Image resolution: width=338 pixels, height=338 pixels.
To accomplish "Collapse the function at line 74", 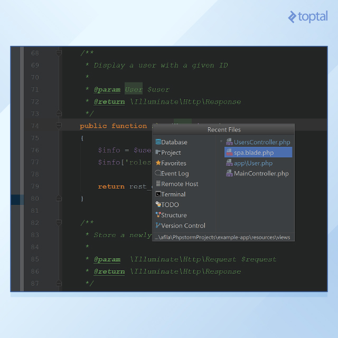I will 59,126.
